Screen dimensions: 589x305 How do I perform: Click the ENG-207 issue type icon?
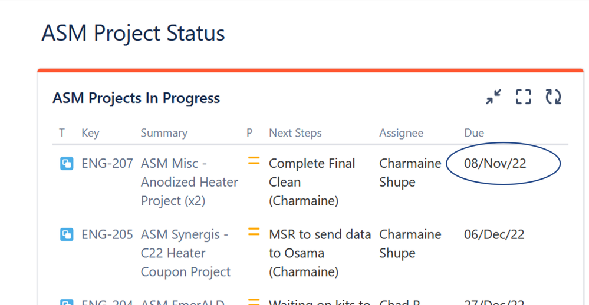pyautogui.click(x=67, y=164)
